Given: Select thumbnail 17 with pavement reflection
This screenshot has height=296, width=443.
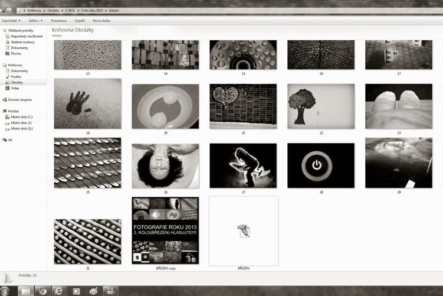Looking at the screenshot, I should pos(399,54).
